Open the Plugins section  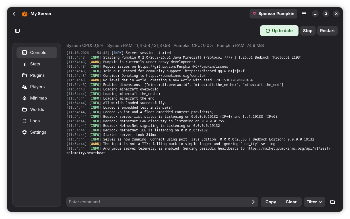pyautogui.click(x=37, y=75)
